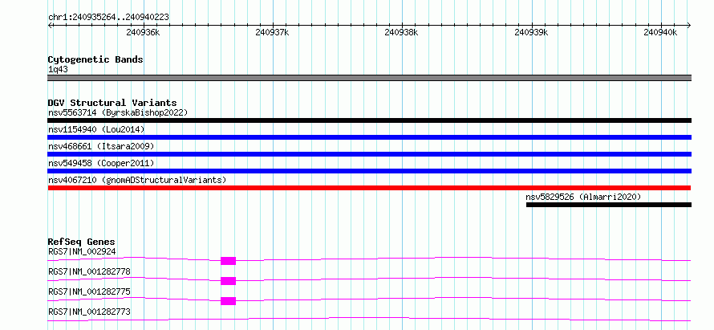Open variant nsv468661 (Itsara2009) label
The image size is (714, 330).
(101, 146)
